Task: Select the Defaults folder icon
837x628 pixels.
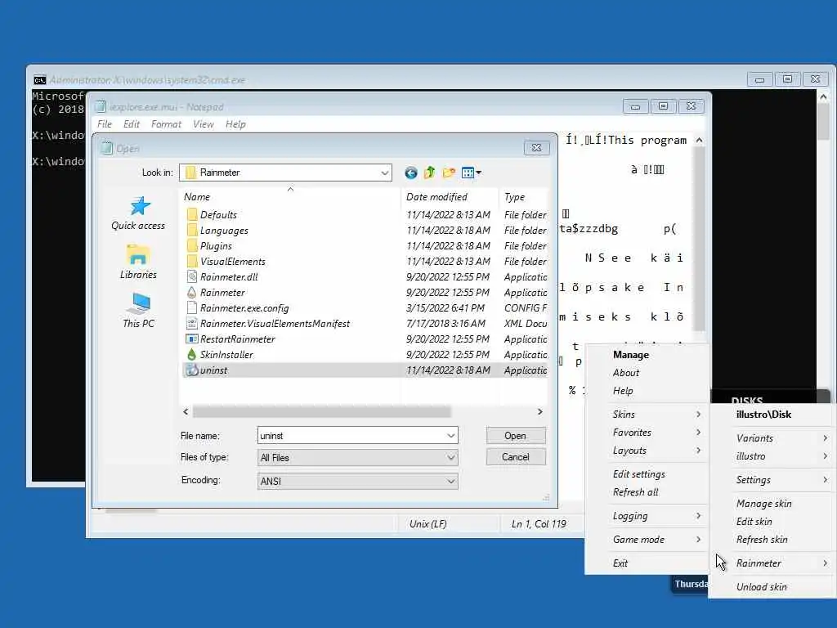Action: click(192, 215)
